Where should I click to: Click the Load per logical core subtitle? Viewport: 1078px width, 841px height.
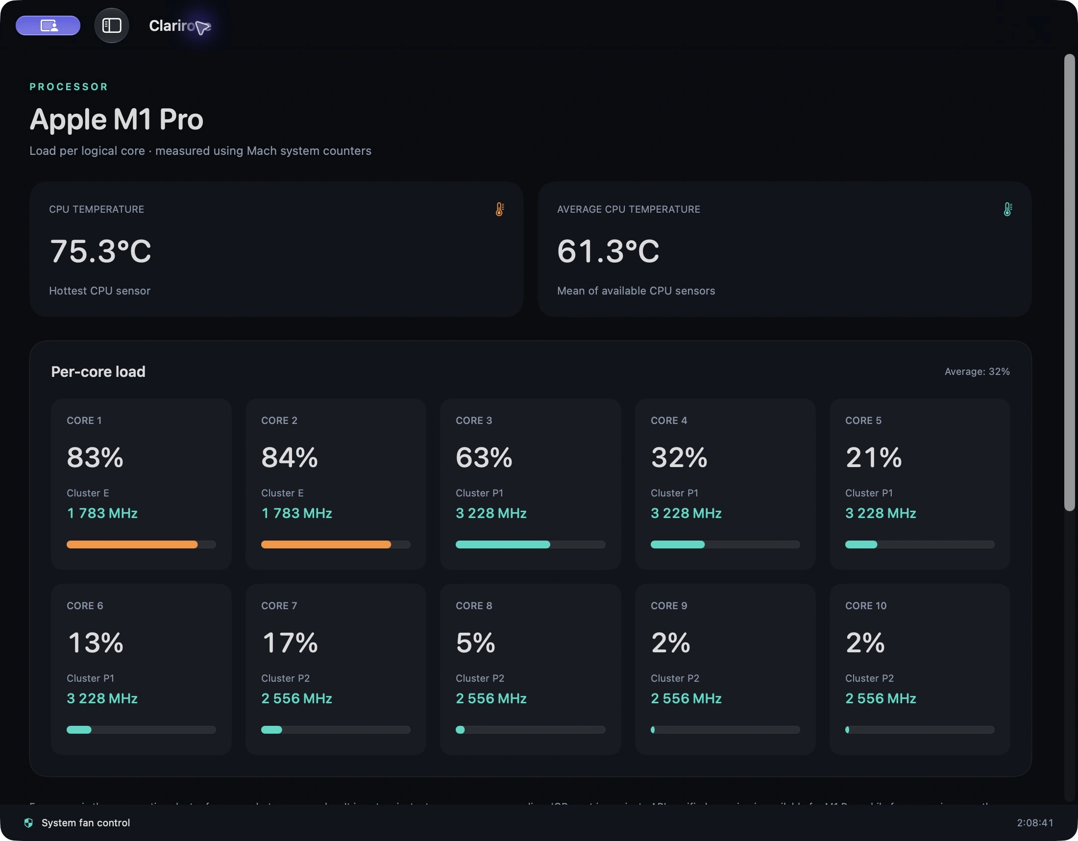[200, 151]
